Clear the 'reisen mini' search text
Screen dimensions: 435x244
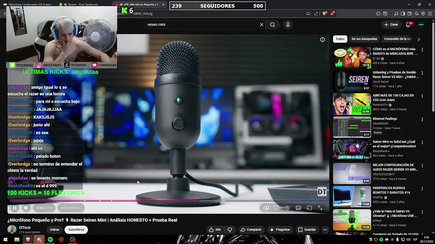coord(262,24)
